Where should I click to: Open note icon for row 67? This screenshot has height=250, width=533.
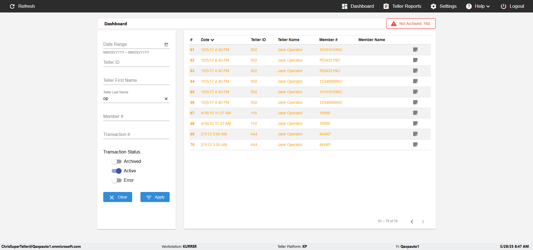415,113
